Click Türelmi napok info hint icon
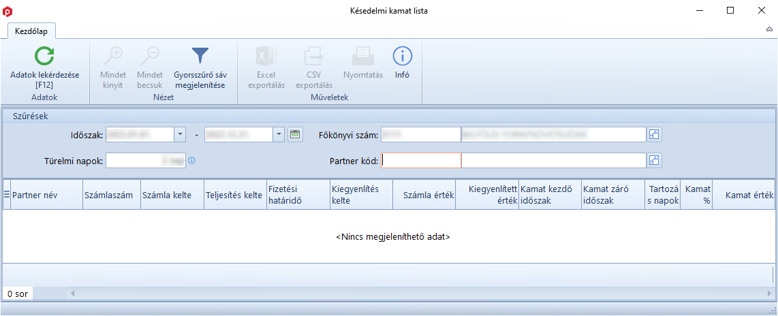Screen dimensions: 778x316 pyautogui.click(x=192, y=161)
